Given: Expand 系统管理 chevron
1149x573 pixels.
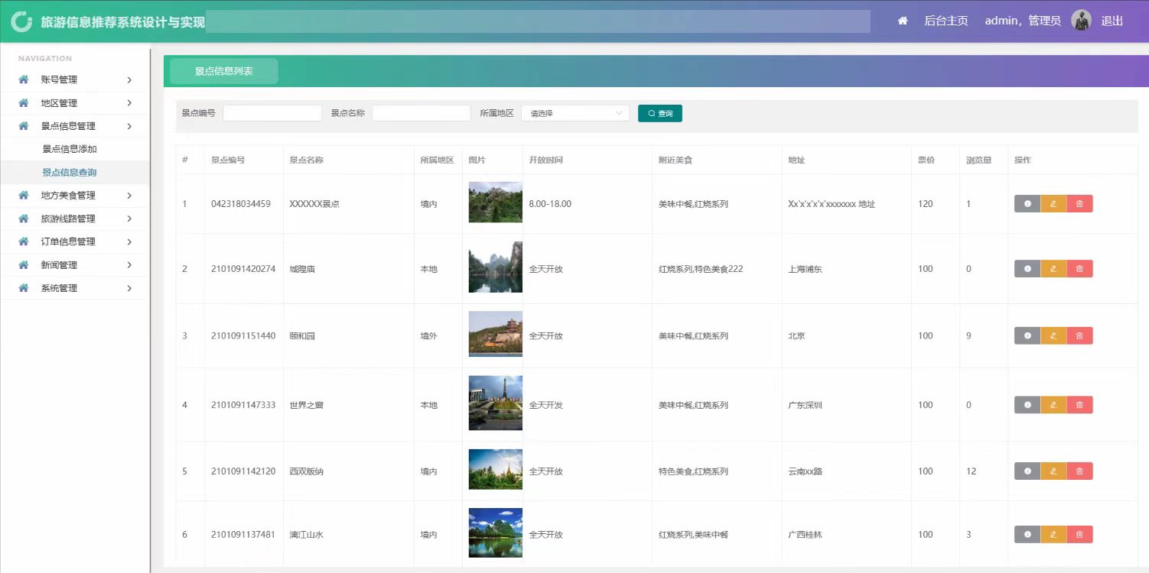Looking at the screenshot, I should (129, 288).
